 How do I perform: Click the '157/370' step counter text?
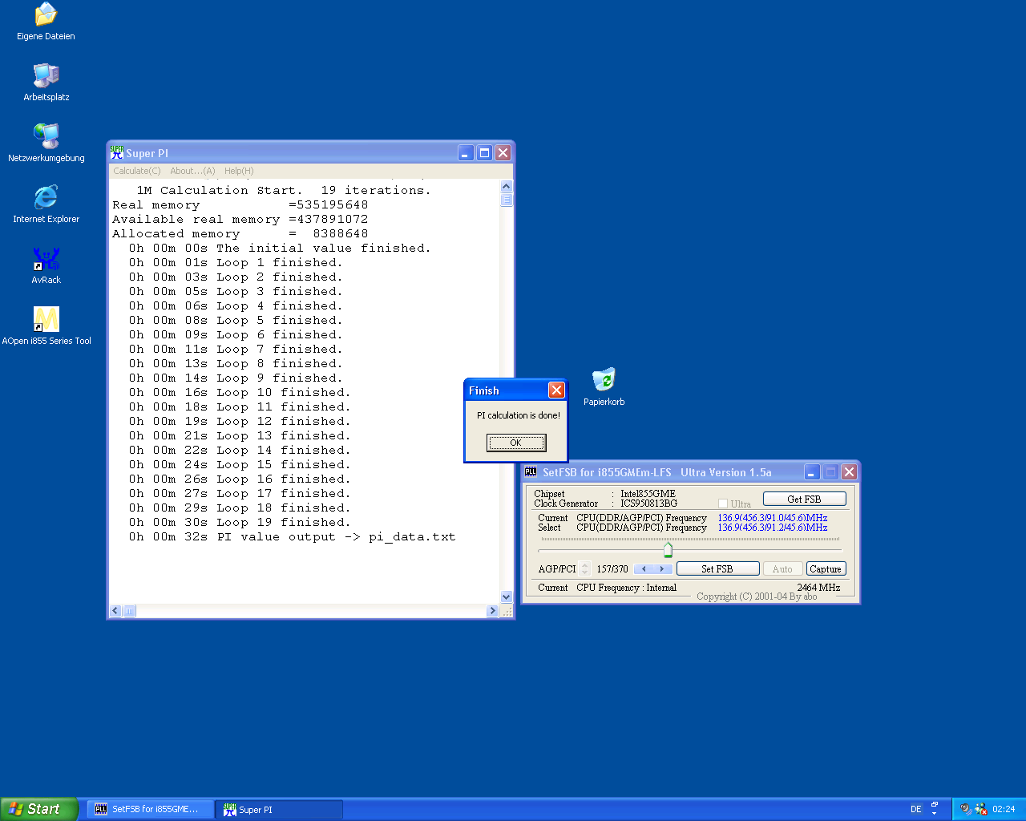(612, 569)
